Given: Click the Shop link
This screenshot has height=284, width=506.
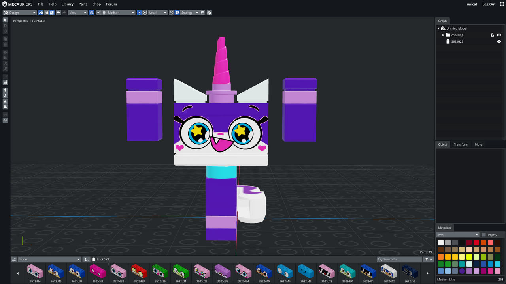Looking at the screenshot, I should (x=97, y=4).
